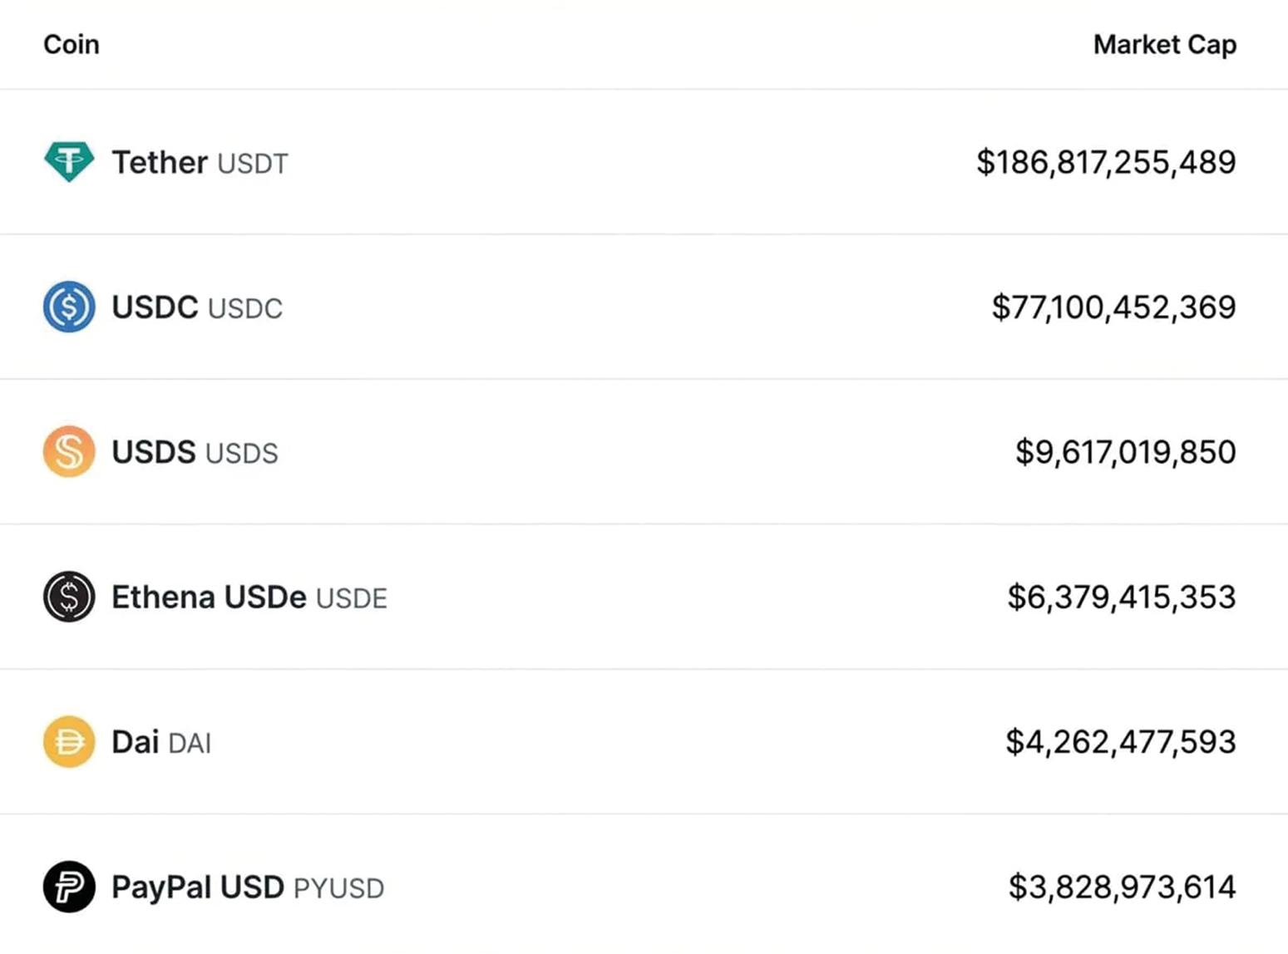Click Dai's market cap value $4,262,477,593

[1120, 742]
